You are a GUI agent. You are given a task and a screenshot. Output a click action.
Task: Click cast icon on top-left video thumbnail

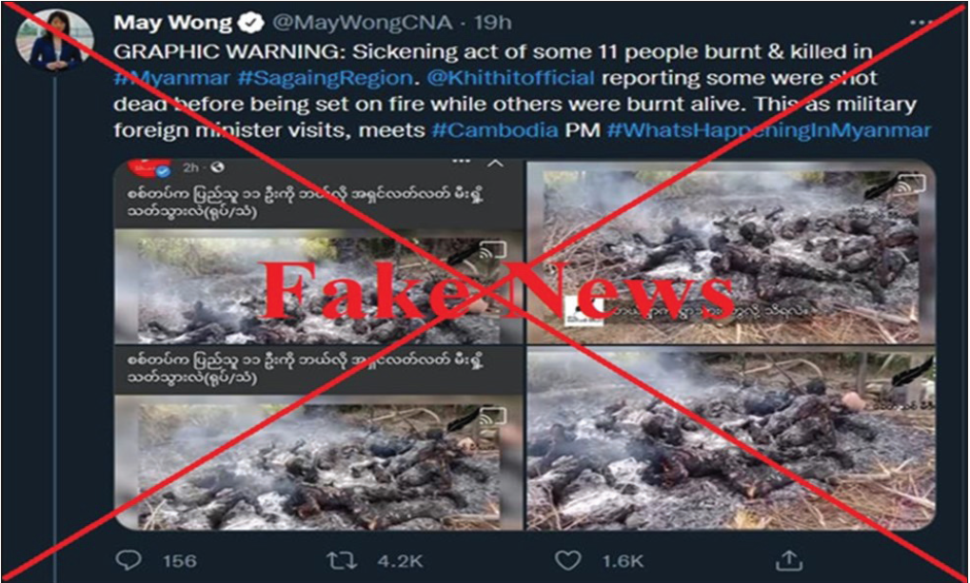493,250
